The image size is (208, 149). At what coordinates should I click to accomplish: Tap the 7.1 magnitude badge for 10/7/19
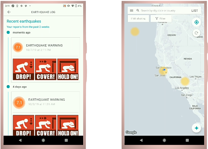click(18, 47)
